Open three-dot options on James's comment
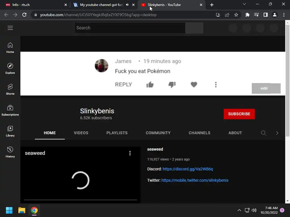Screen dimensions: 290x217 (x=216, y=84)
